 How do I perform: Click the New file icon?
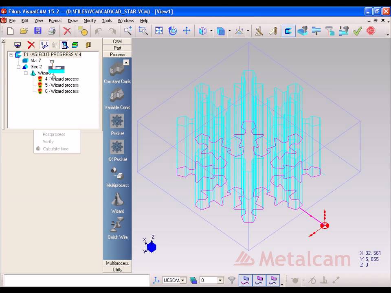click(x=10, y=31)
